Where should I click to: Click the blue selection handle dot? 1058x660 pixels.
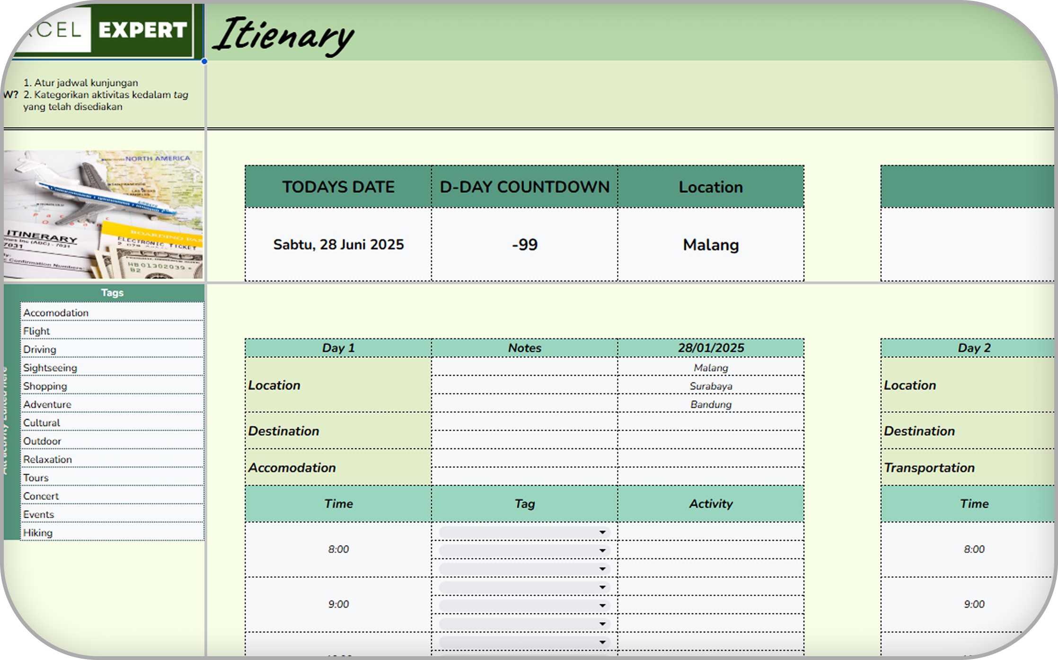pos(204,61)
